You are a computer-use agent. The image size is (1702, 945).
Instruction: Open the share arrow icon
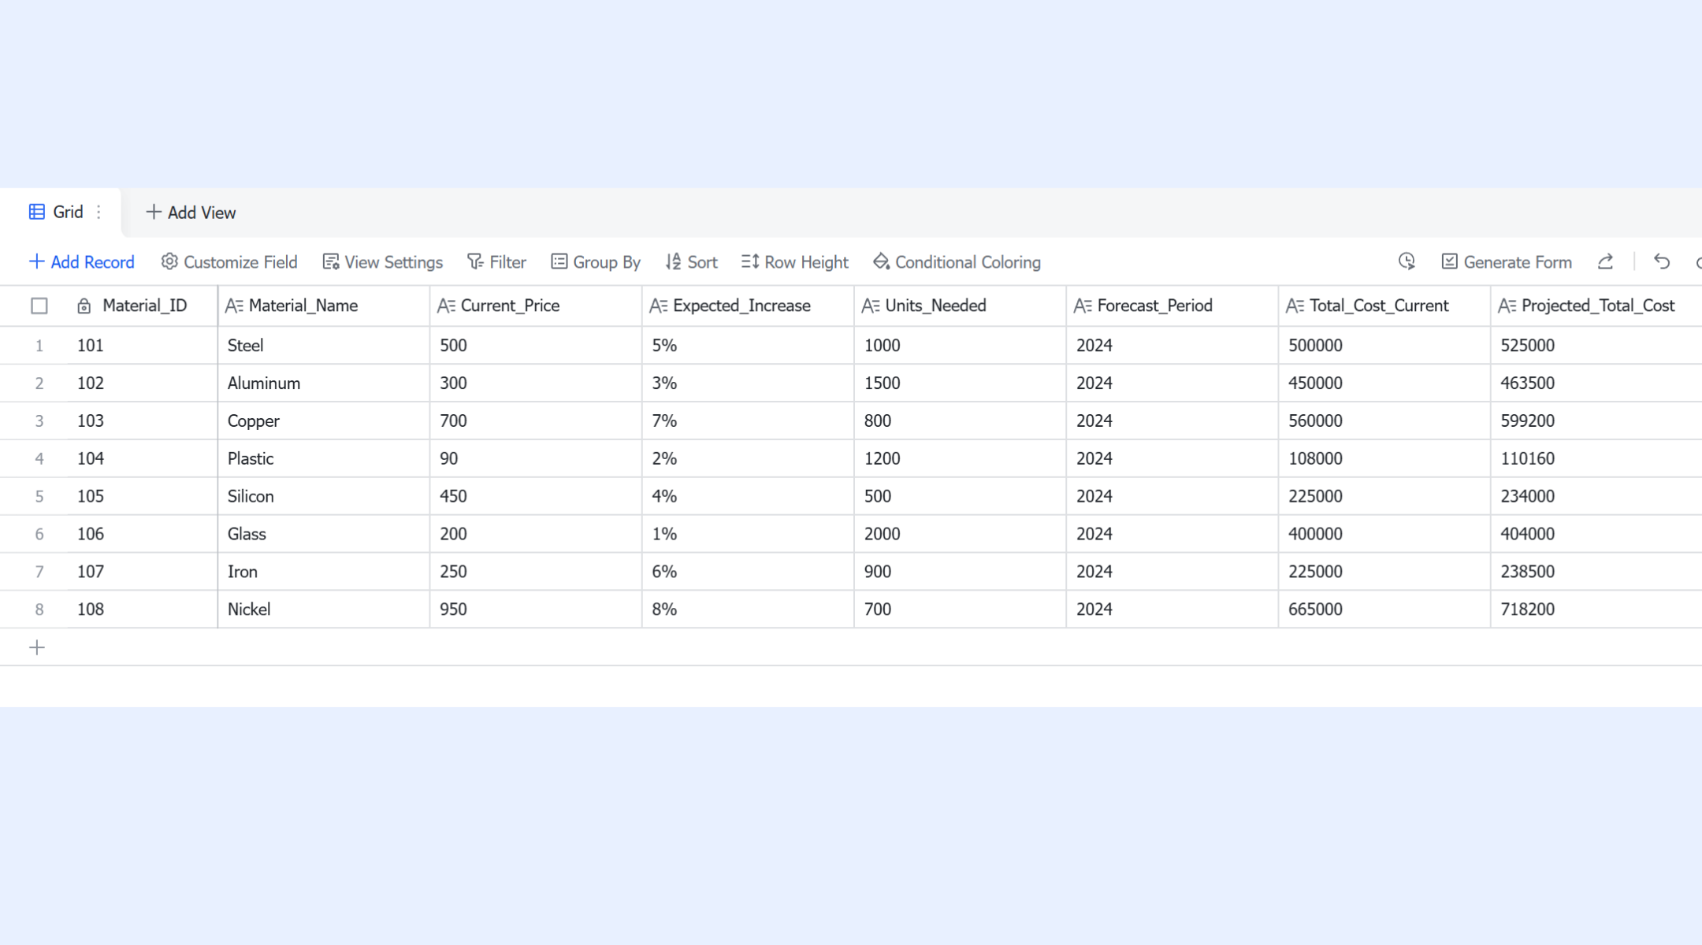(1605, 261)
